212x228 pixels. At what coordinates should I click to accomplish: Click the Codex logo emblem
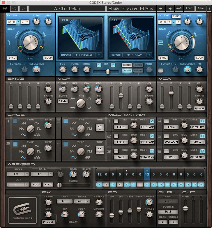click(22, 211)
